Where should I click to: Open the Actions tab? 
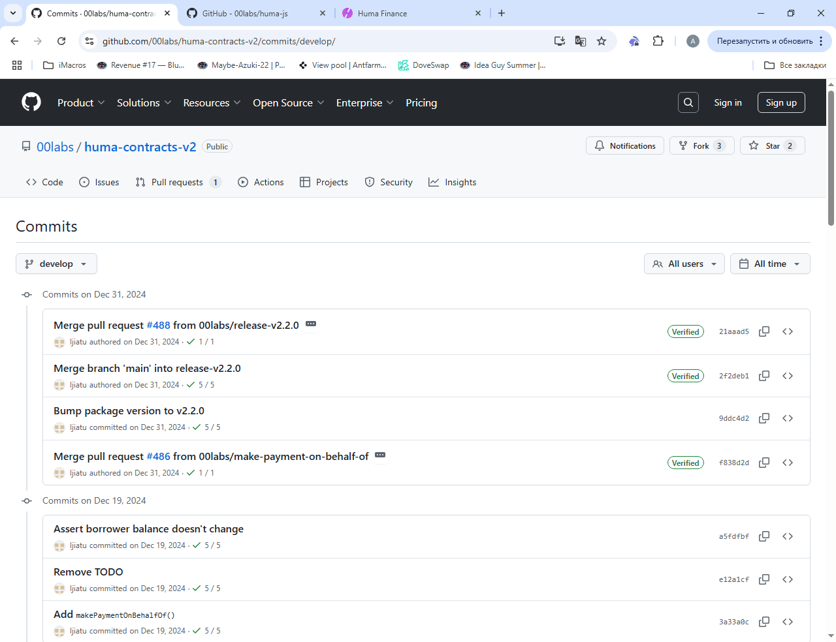[x=261, y=182]
